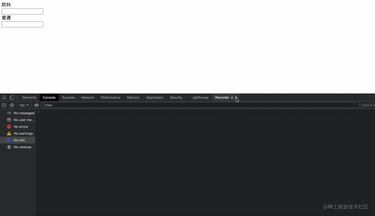Select the No warnings filter row
The image size is (375, 216).
click(18, 133)
